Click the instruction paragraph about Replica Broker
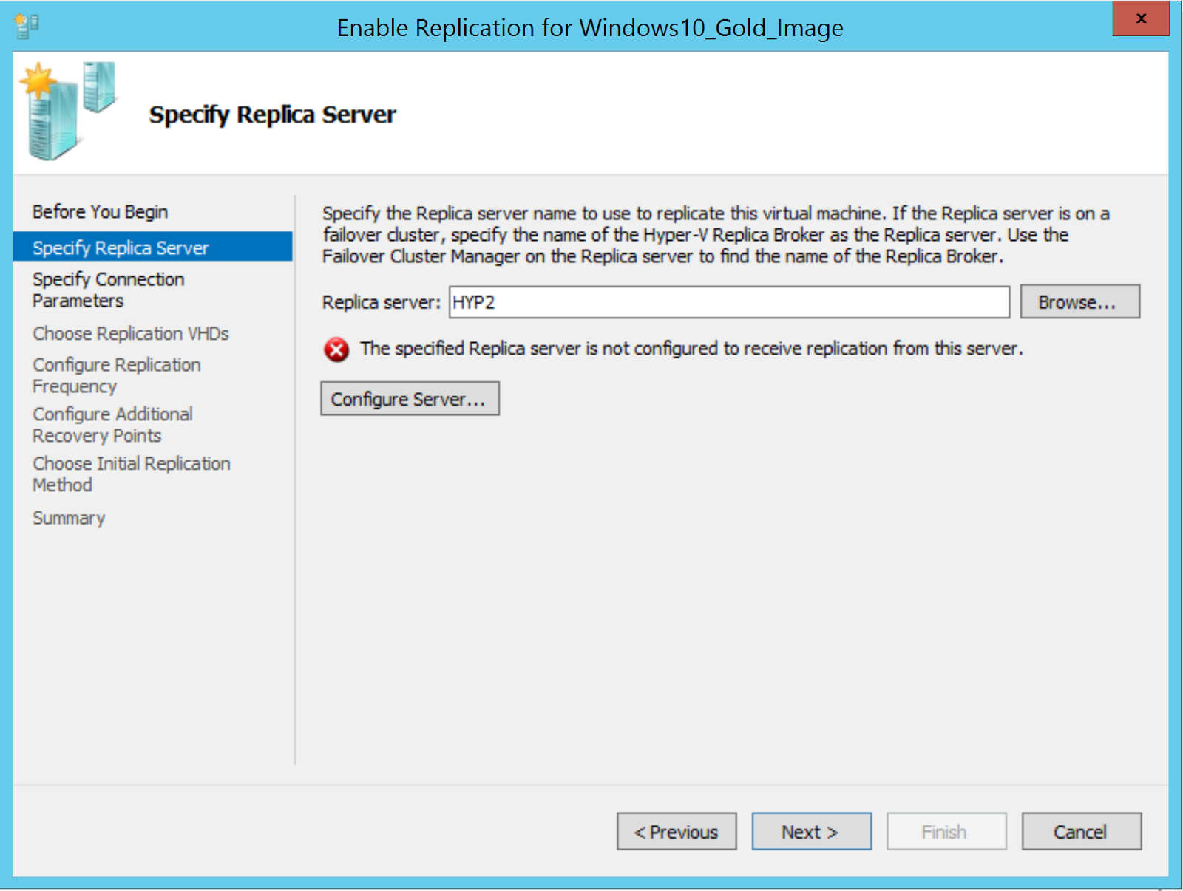Image resolution: width=1183 pixels, height=891 pixels. 716,235
